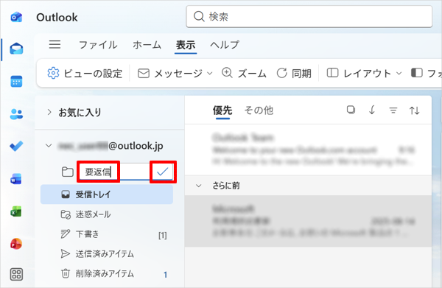Open the 下書き drafts folder
The image size is (442, 288).
point(107,234)
